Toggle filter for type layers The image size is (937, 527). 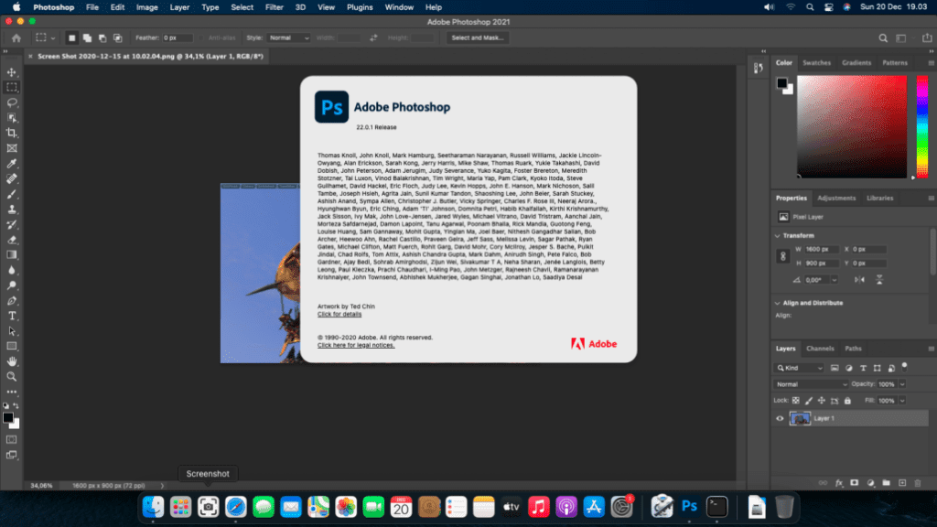coord(863,368)
